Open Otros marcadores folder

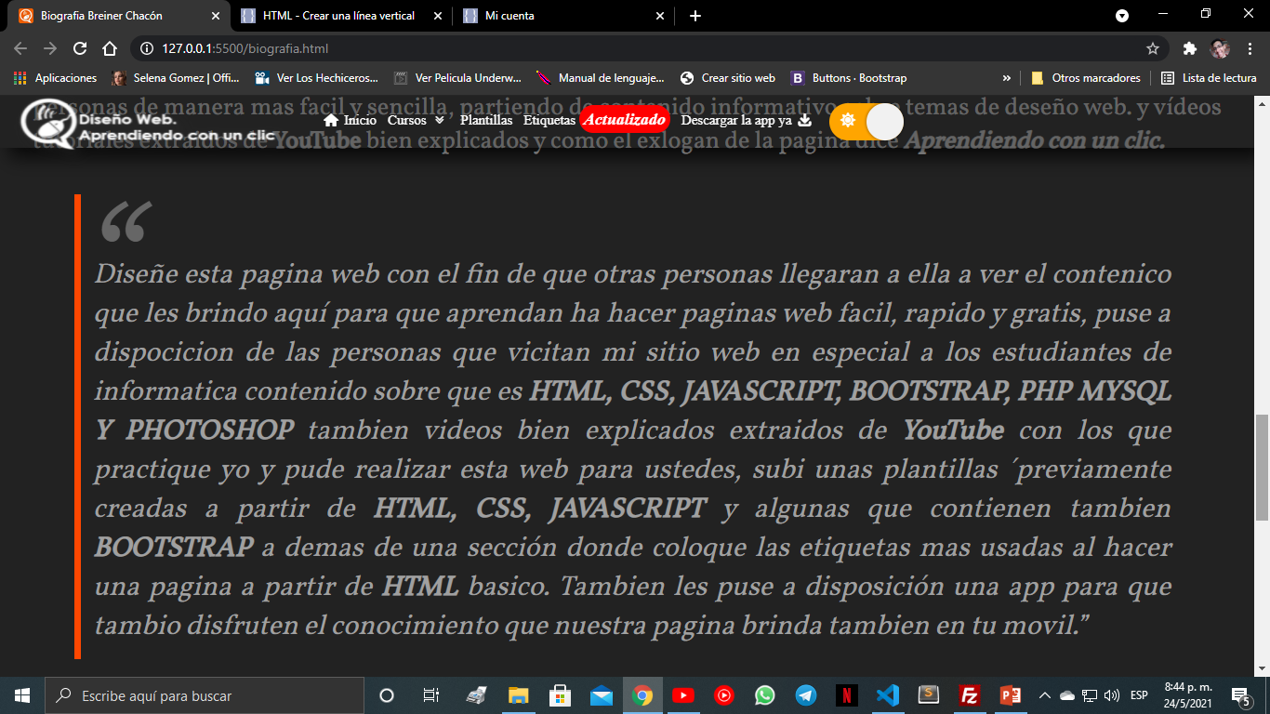tap(1085, 78)
